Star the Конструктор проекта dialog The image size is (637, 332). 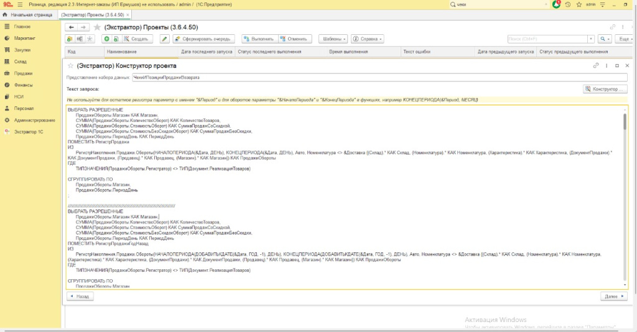click(70, 65)
